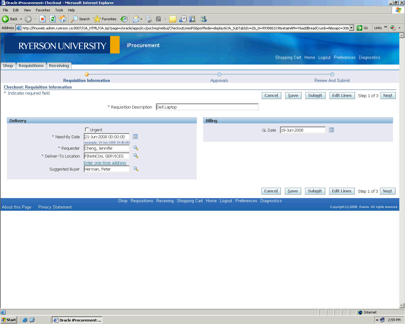Expand the Mail toolbar dropdown arrow
The height and width of the screenshot is (324, 405).
(141, 19)
